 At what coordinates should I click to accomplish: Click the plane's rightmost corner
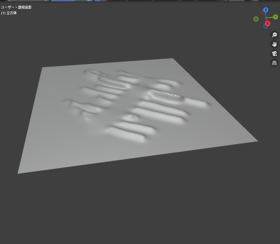click(x=257, y=141)
